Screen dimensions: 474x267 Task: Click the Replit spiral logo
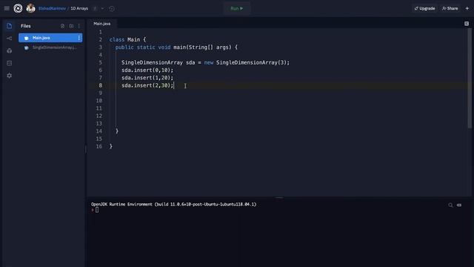tap(18, 8)
